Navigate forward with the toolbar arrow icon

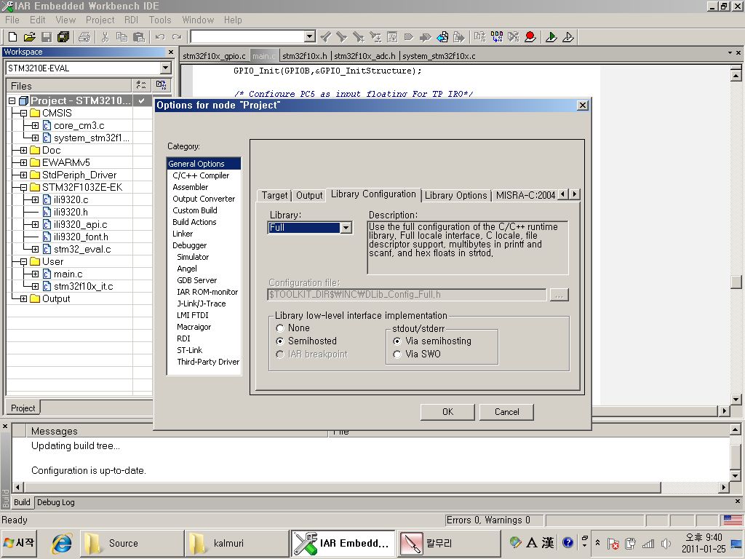pos(459,36)
